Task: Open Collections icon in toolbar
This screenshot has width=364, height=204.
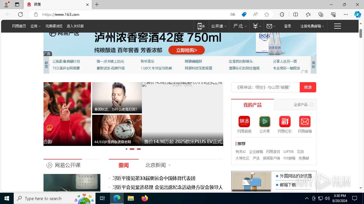Action: 321,14
